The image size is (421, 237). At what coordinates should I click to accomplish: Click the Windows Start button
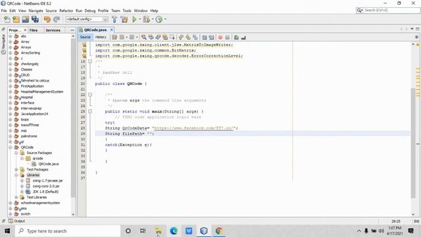tap(7, 231)
